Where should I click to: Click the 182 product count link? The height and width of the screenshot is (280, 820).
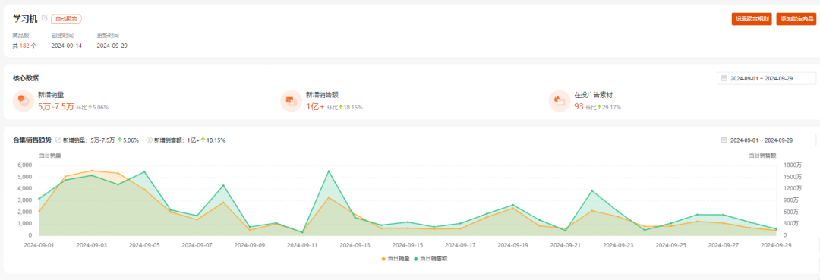click(24, 46)
